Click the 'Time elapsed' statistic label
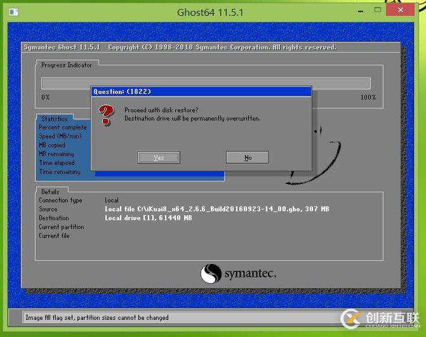426x337 pixels. coord(57,163)
